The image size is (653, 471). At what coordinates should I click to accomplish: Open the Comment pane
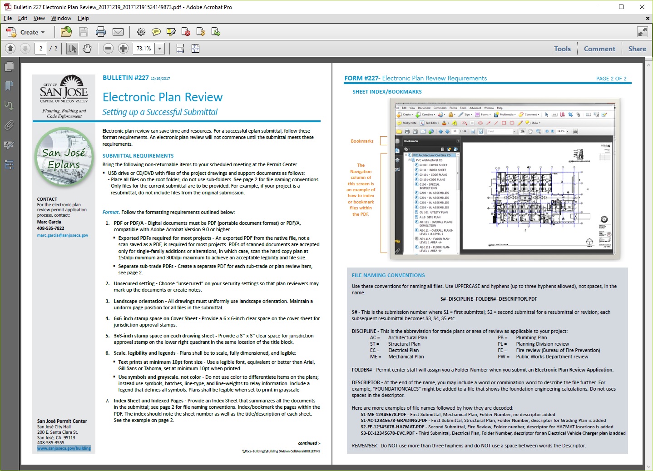(x=599, y=49)
